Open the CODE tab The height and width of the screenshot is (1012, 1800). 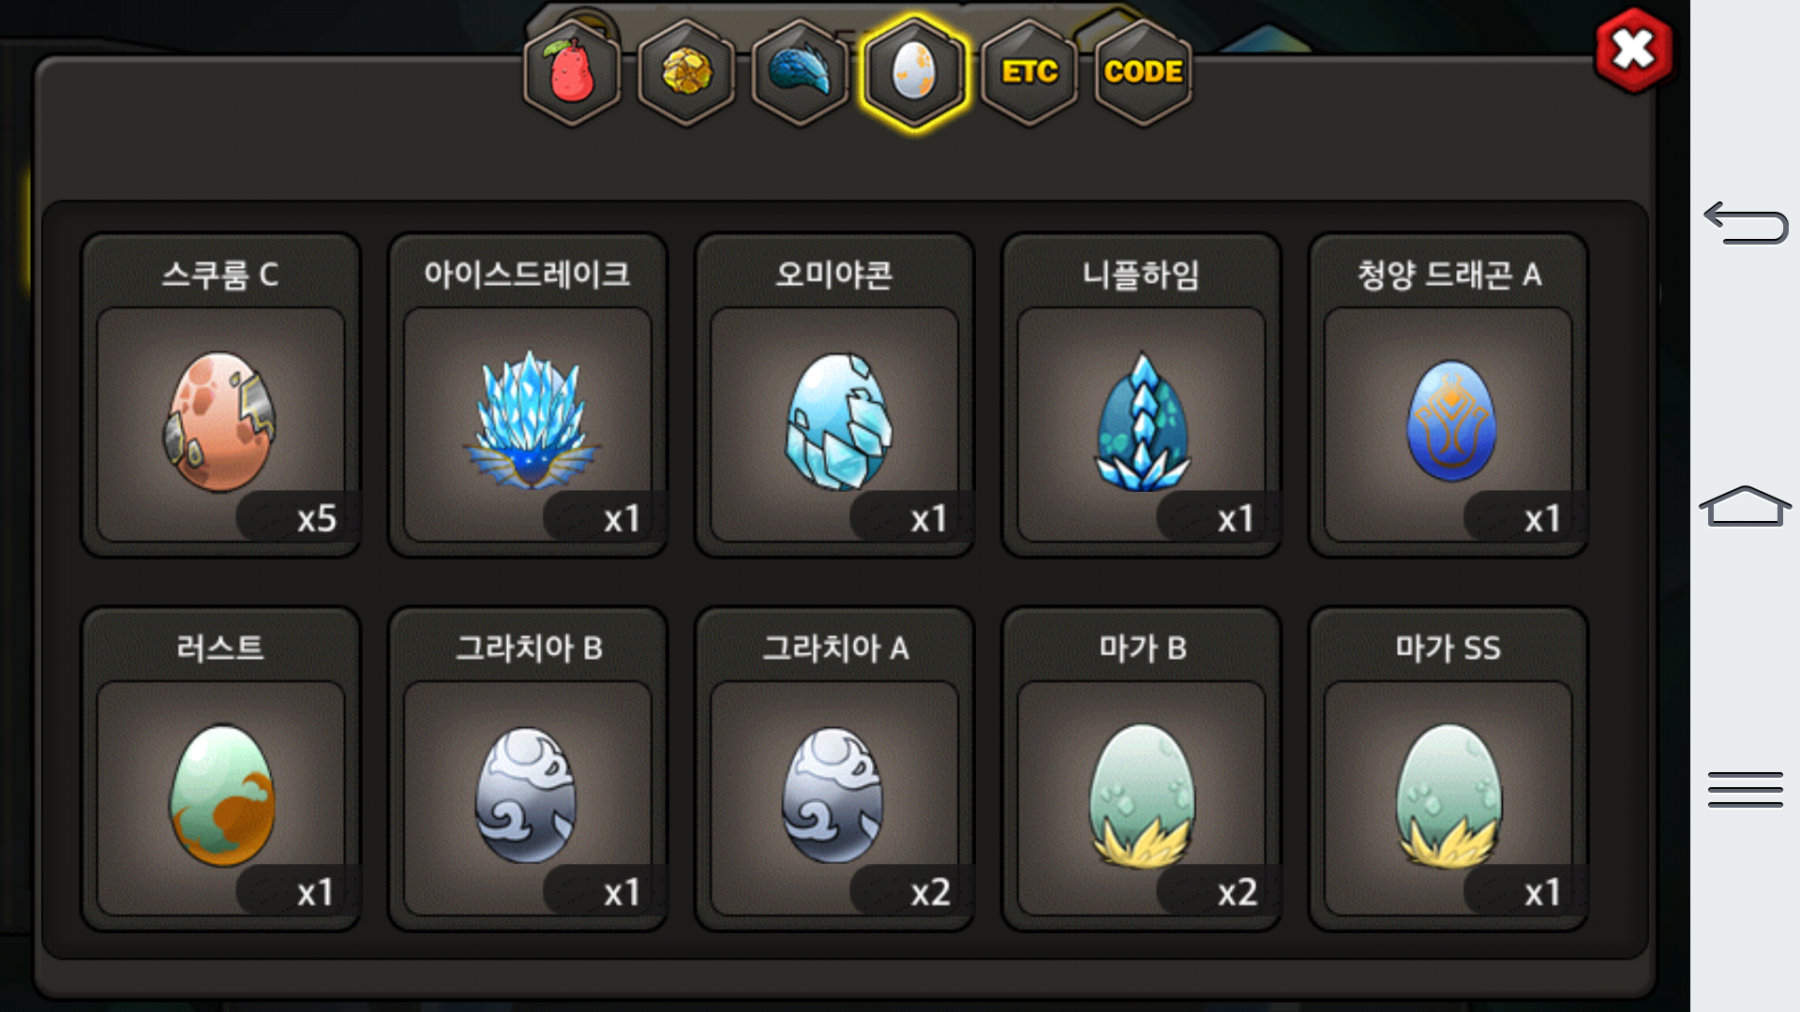click(x=1143, y=72)
